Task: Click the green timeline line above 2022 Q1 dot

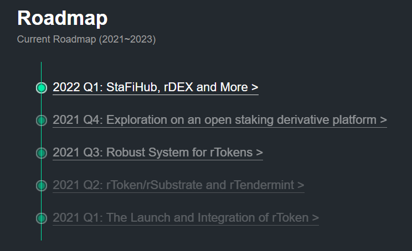Action: pyautogui.click(x=41, y=72)
